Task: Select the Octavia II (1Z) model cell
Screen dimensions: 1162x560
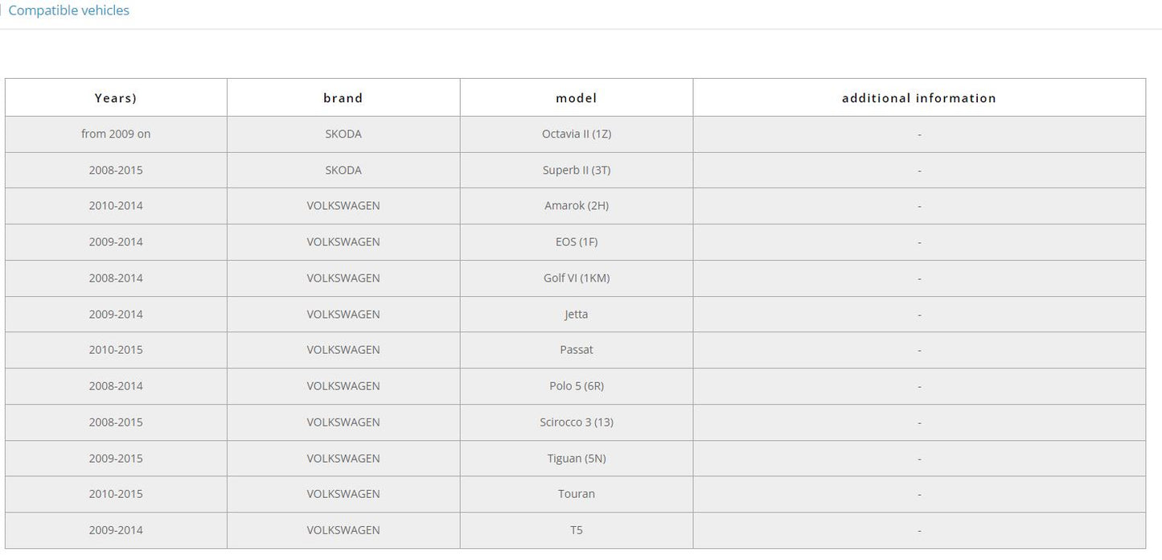Action: pyautogui.click(x=577, y=134)
